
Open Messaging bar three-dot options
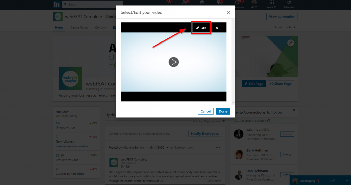(340, 181)
